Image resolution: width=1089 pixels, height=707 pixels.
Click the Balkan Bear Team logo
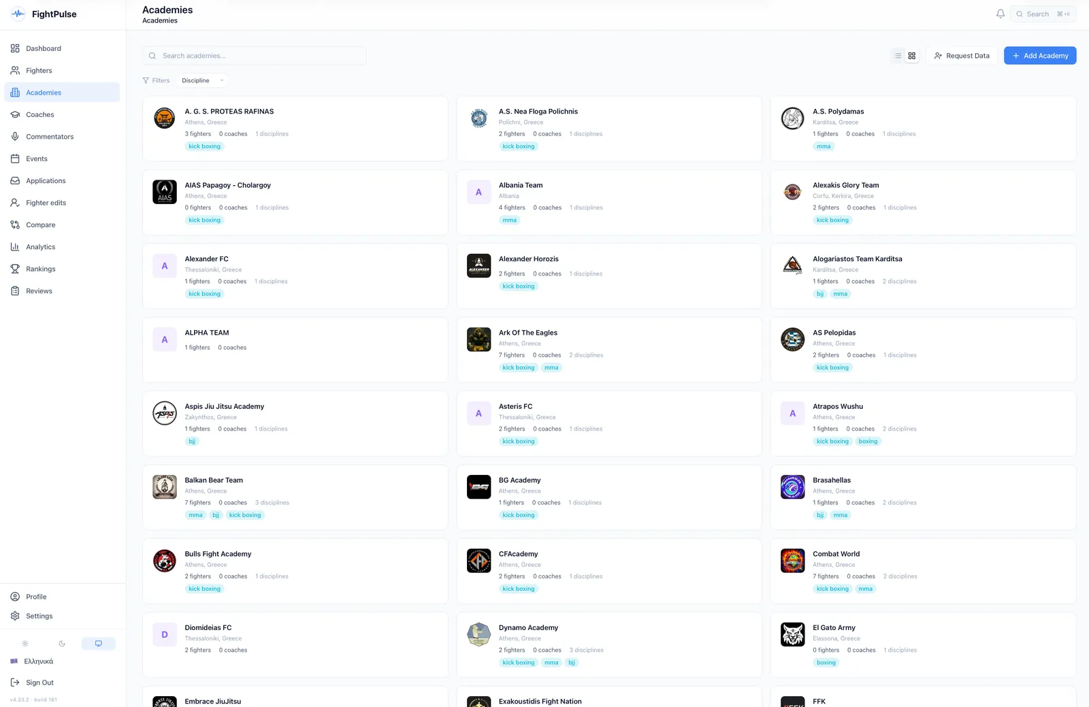165,487
